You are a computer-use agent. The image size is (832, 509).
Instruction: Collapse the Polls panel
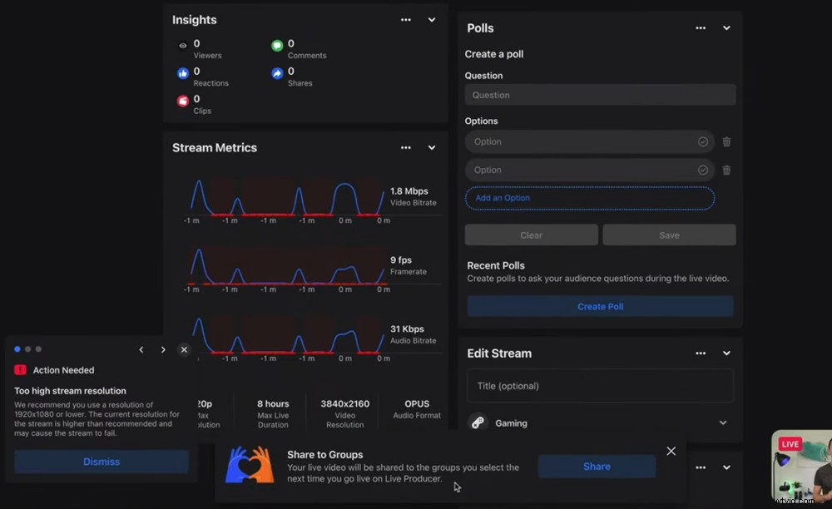point(726,28)
